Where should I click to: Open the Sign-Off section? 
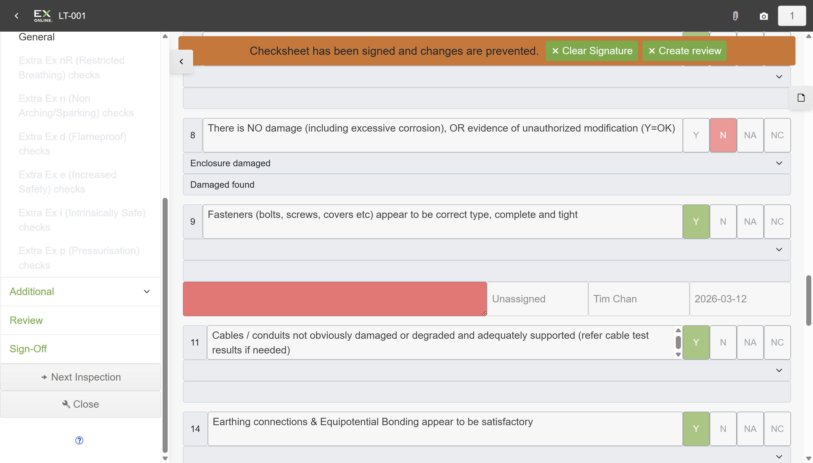(x=80, y=349)
